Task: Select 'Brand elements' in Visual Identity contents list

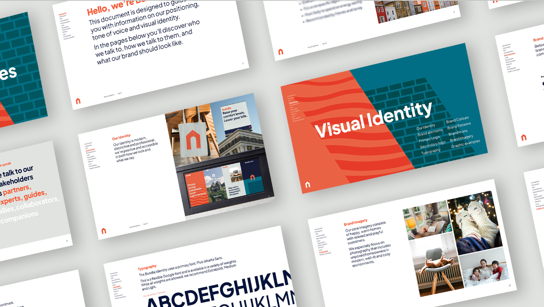Action: coord(430,133)
